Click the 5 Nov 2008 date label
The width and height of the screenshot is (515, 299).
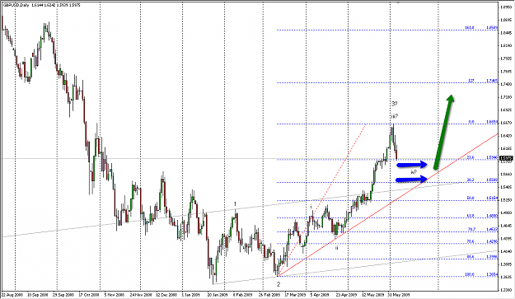point(115,295)
